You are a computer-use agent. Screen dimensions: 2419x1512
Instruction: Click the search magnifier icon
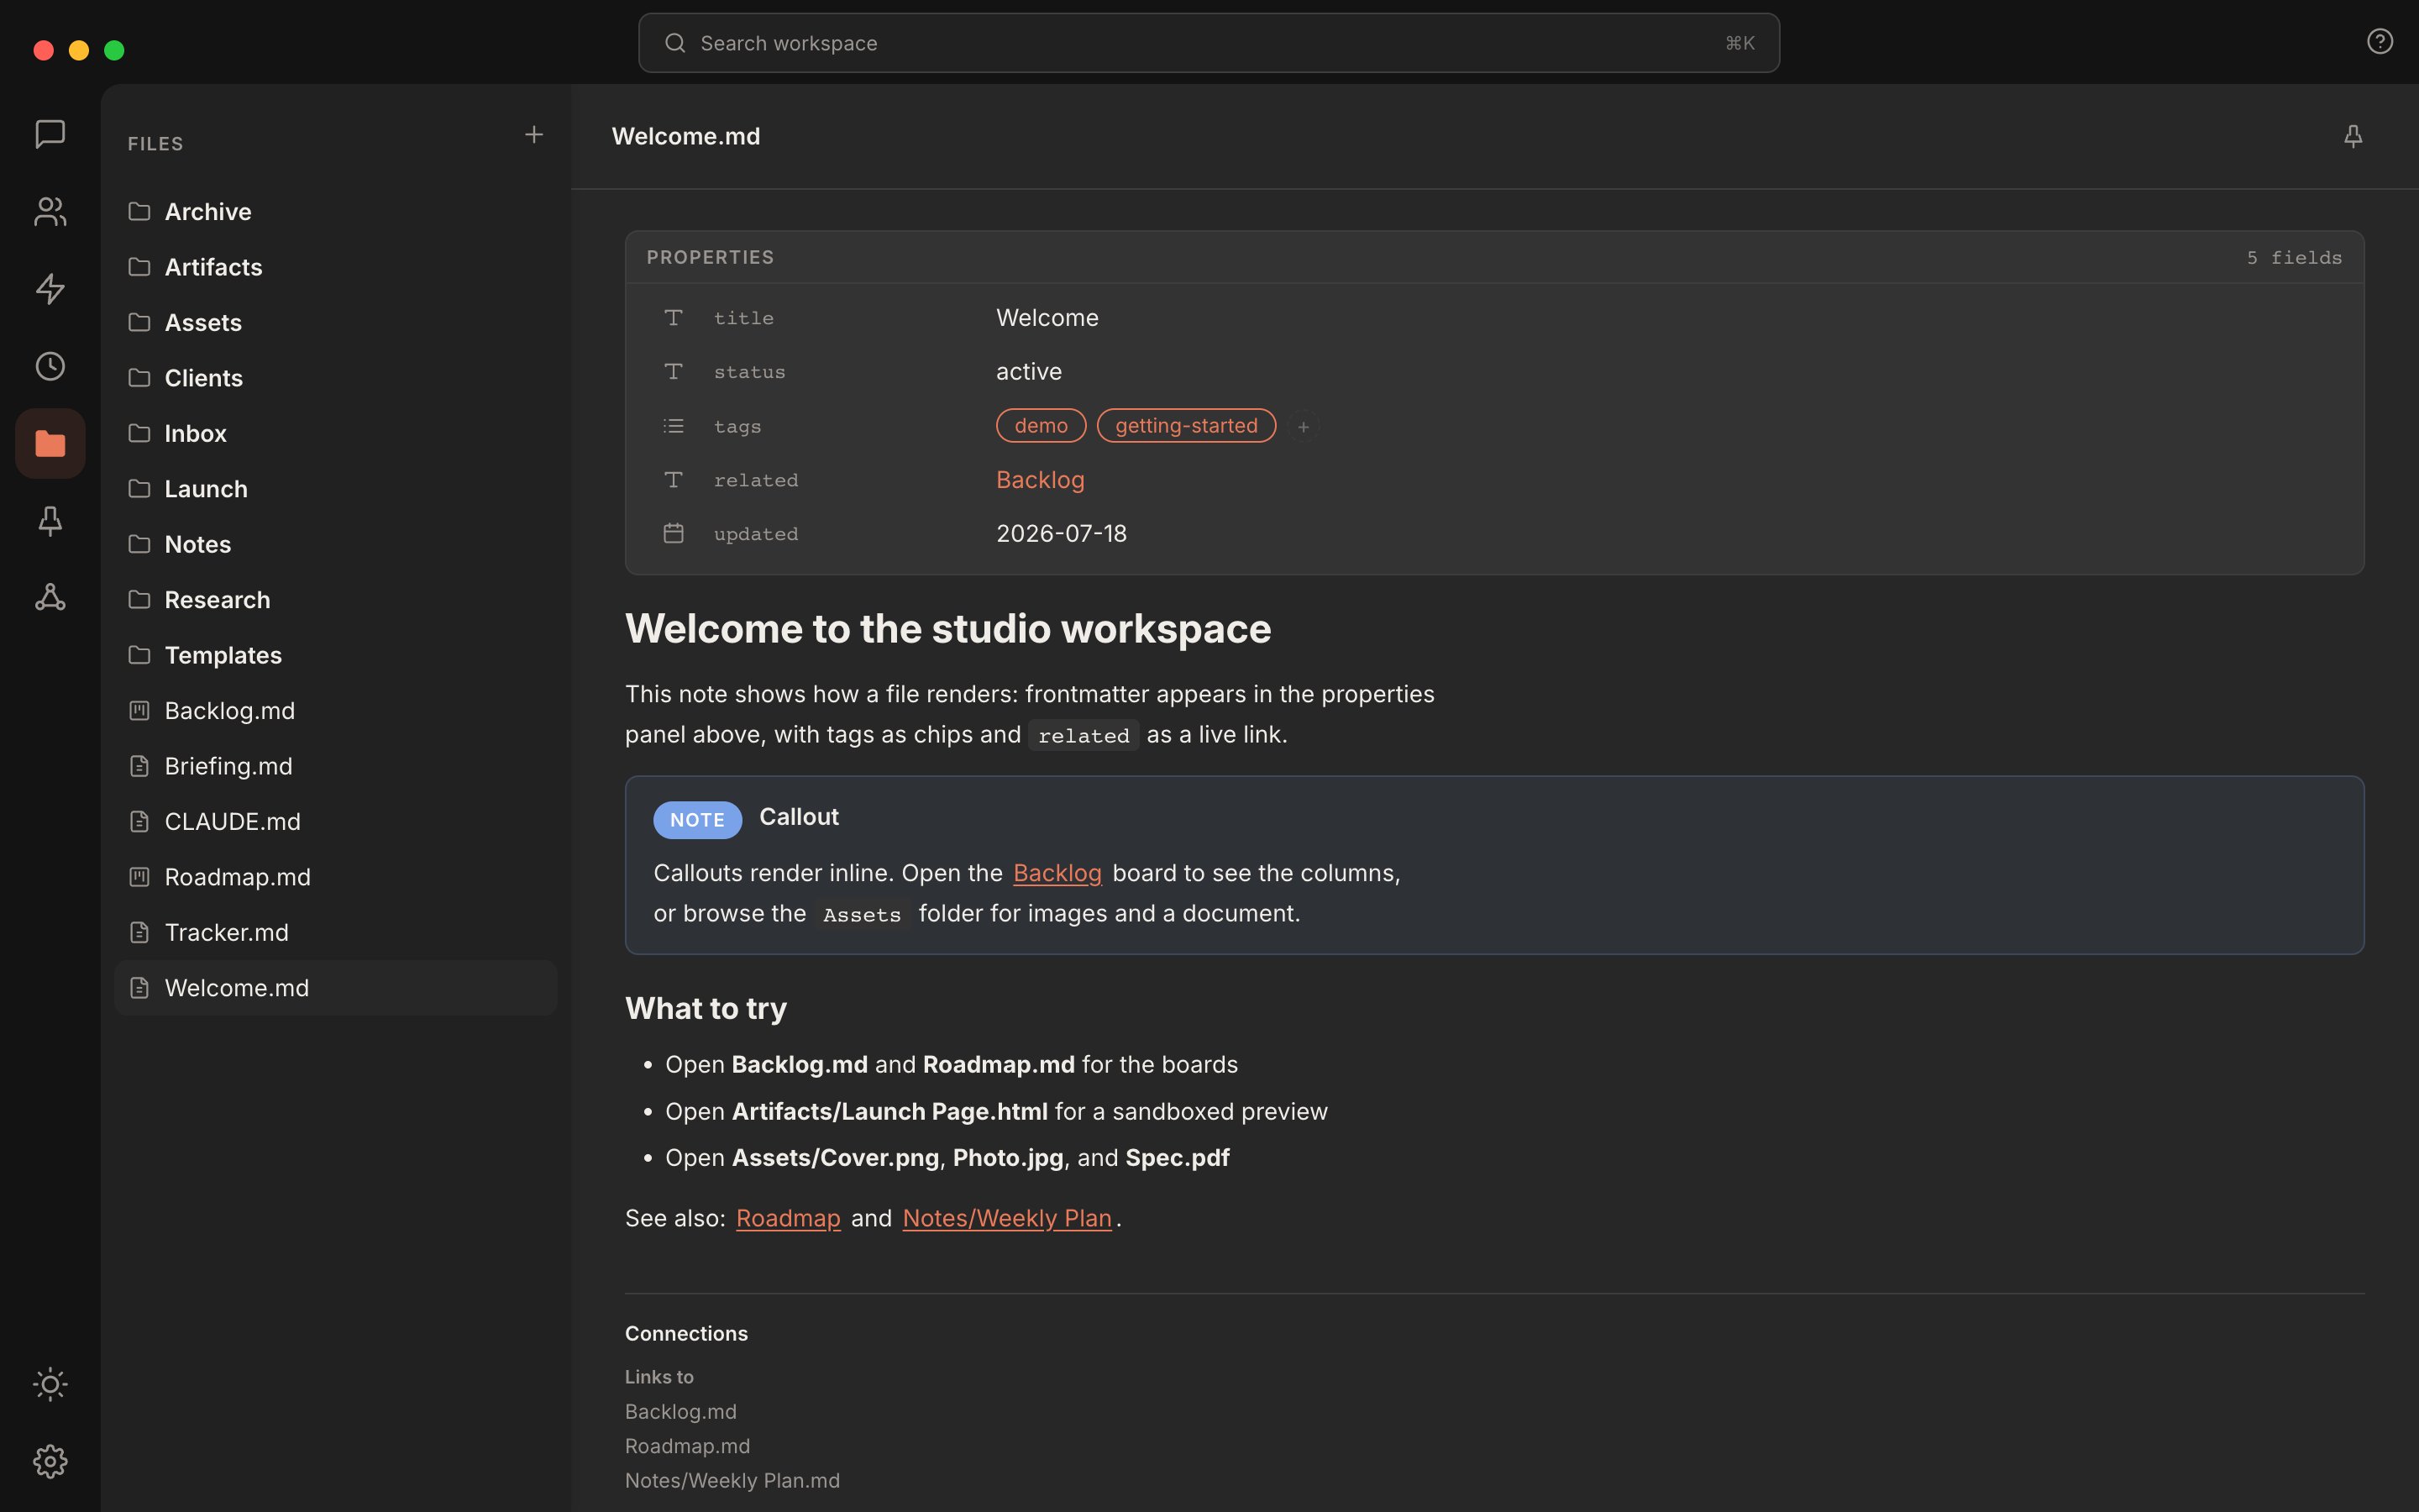coord(674,43)
